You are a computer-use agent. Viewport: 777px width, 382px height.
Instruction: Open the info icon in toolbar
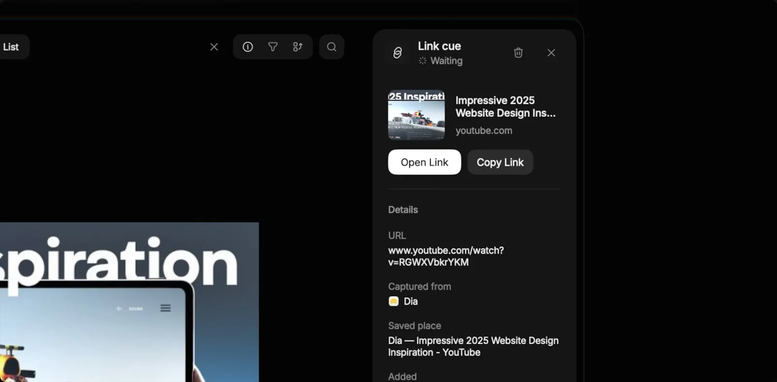coord(248,47)
